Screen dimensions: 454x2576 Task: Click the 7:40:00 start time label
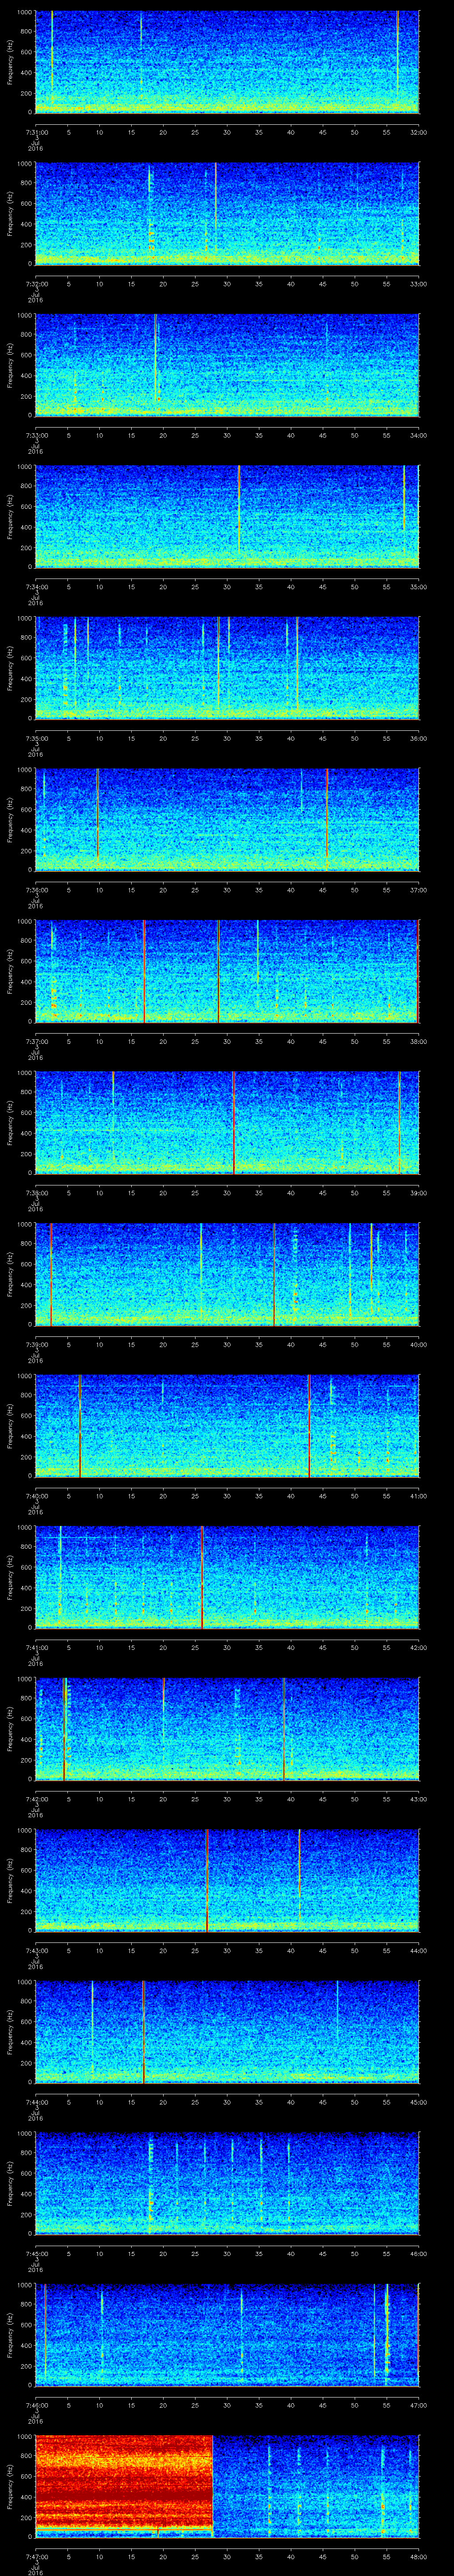36,1496
